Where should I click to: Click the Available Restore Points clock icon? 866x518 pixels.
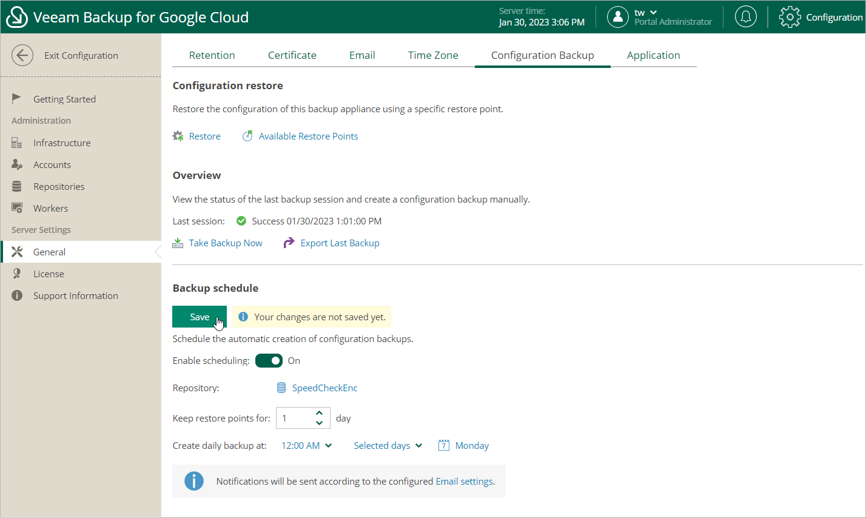247,136
